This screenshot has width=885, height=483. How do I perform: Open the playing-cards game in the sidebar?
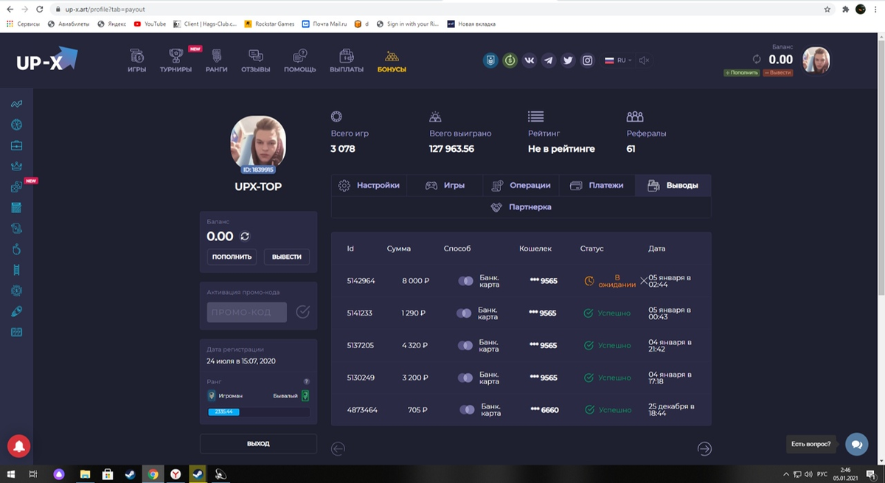point(16,229)
